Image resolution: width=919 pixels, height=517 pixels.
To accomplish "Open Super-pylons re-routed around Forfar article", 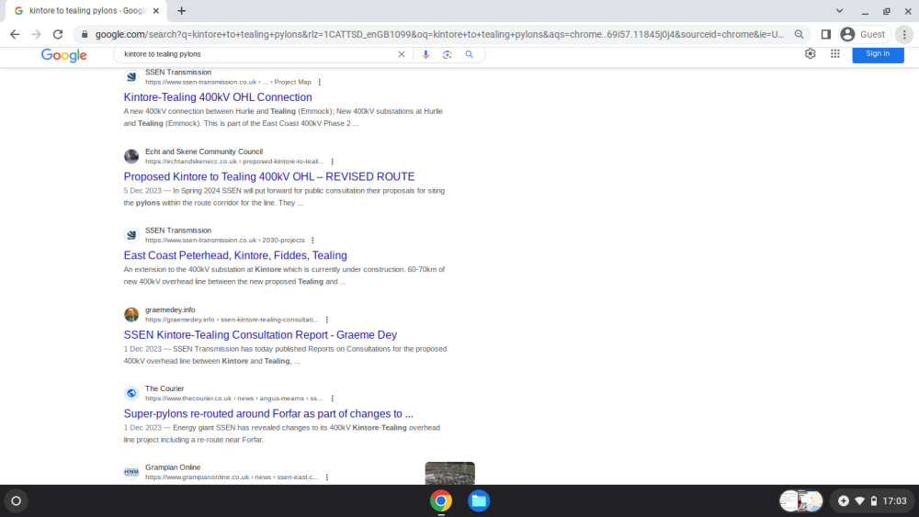I will coord(268,413).
